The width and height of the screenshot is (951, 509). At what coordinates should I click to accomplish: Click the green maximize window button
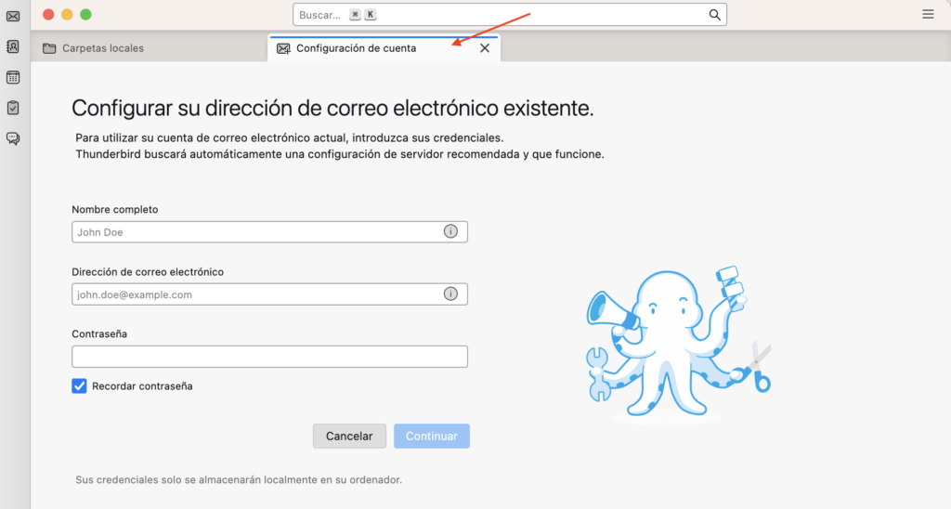86,15
